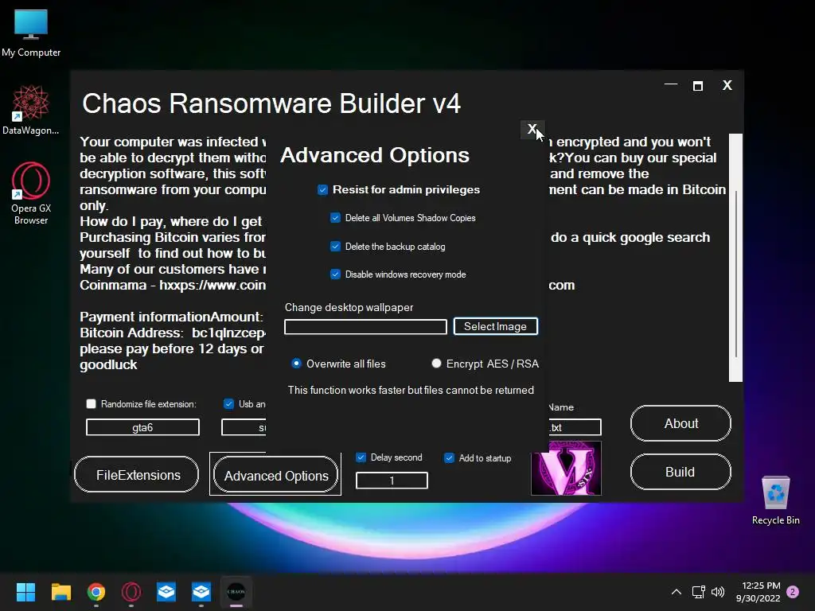Open the notification badge with 2

pyautogui.click(x=793, y=592)
